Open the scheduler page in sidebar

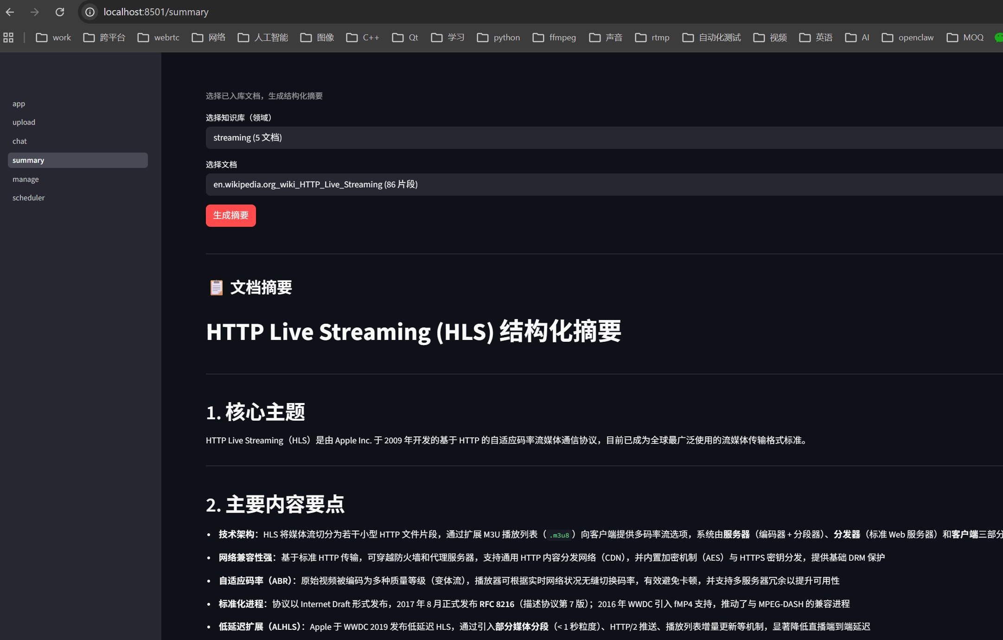28,198
